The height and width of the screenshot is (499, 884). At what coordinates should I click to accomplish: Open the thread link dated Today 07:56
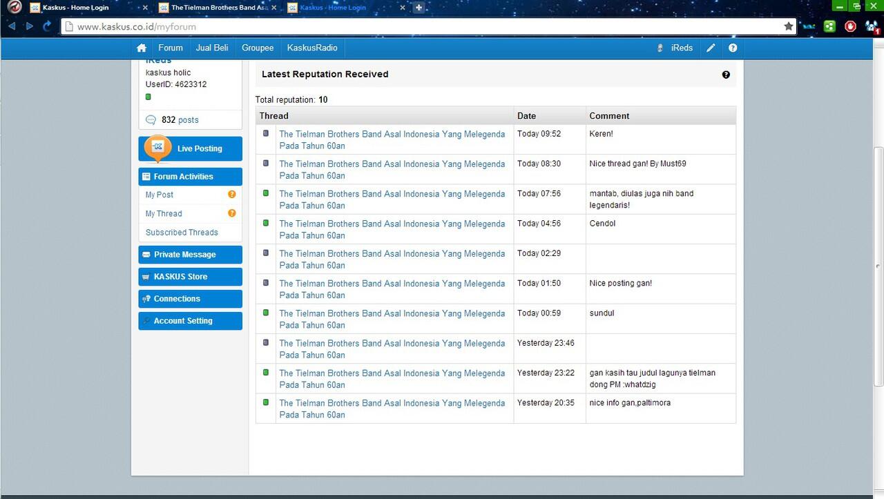click(x=392, y=199)
